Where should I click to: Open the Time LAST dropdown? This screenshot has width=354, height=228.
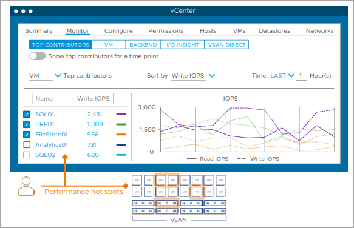coord(282,76)
